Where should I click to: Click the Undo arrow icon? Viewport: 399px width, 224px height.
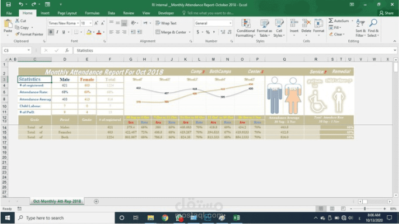click(21, 4)
